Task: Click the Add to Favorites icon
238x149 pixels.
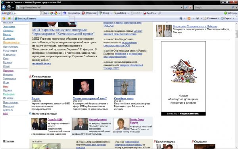Action: [x=9, y=18]
